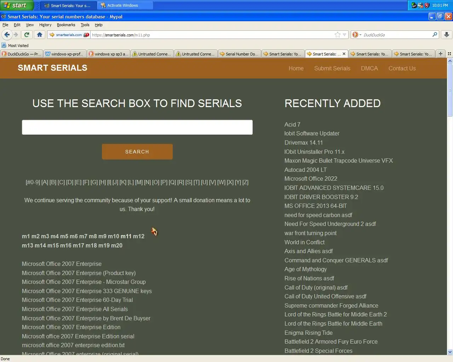
Task: Open Autocad 2004 LT link
Action: click(x=305, y=170)
